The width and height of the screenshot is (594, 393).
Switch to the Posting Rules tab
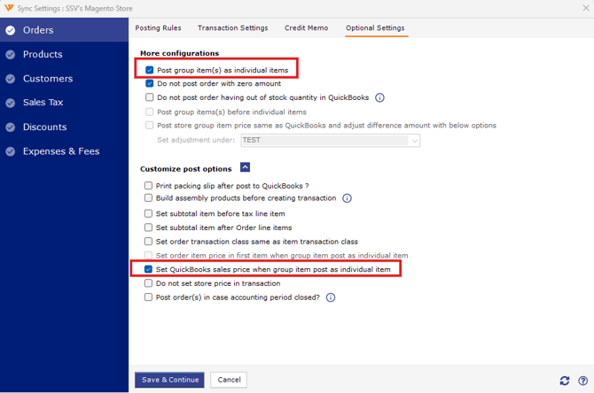pos(159,28)
